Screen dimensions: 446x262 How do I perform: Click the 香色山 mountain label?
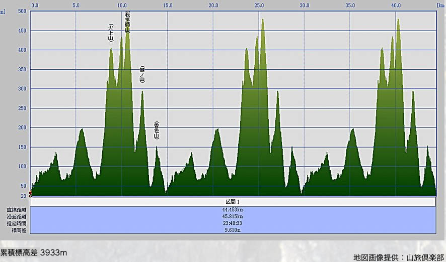pyautogui.click(x=157, y=130)
